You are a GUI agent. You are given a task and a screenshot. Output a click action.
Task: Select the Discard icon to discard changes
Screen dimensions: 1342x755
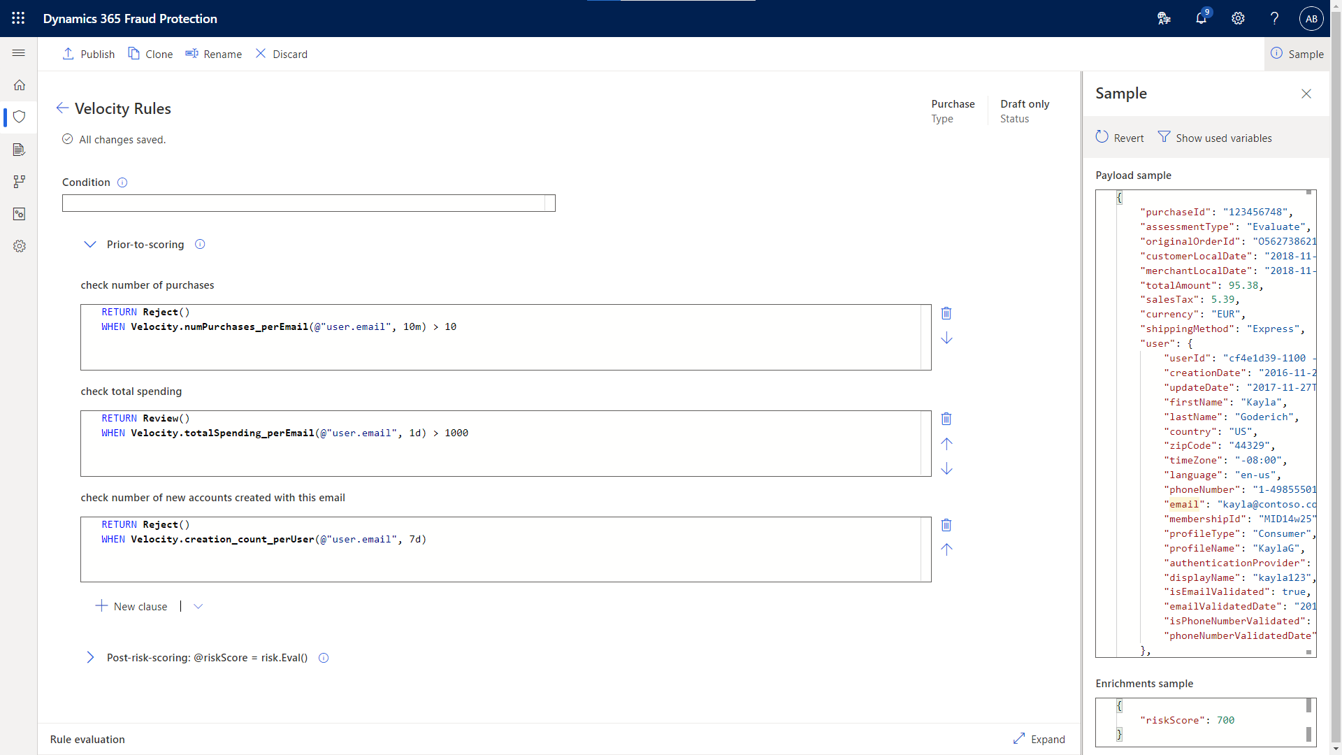(261, 53)
